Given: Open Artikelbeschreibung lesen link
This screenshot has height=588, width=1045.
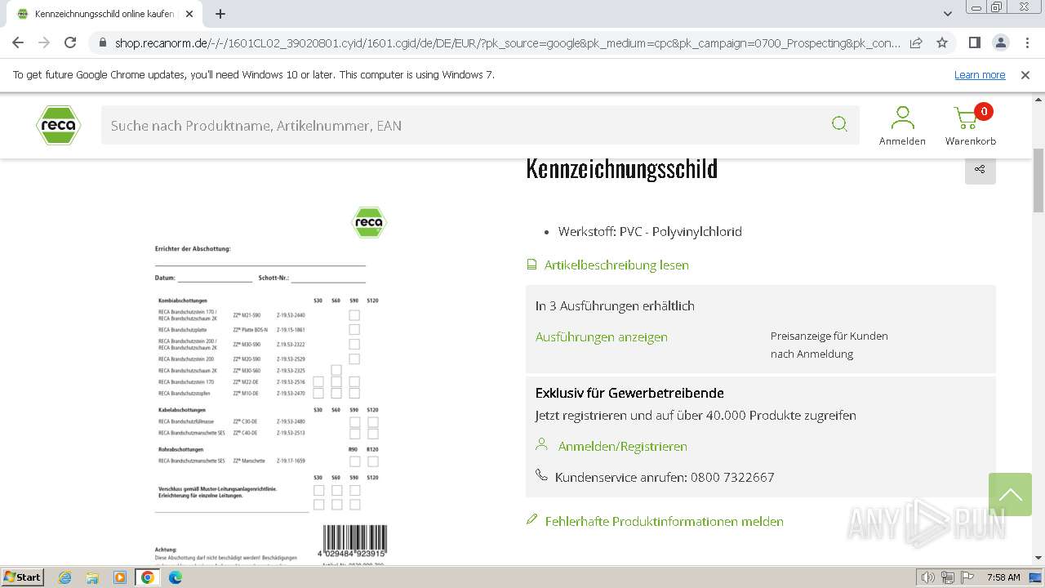Looking at the screenshot, I should pos(616,265).
